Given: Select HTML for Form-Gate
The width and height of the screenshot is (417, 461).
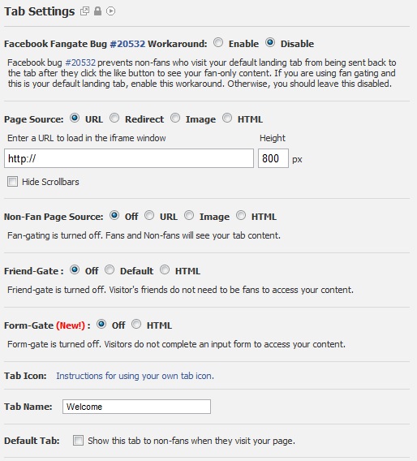Looking at the screenshot, I should point(136,324).
